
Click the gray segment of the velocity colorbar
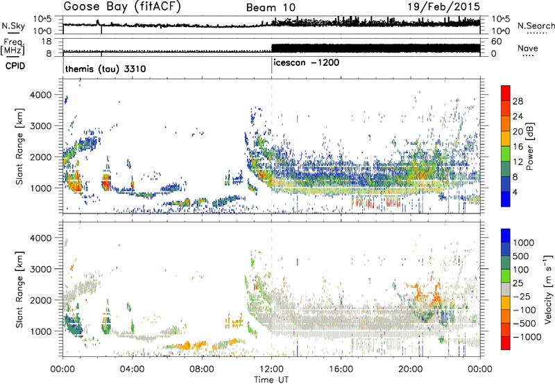pos(506,289)
